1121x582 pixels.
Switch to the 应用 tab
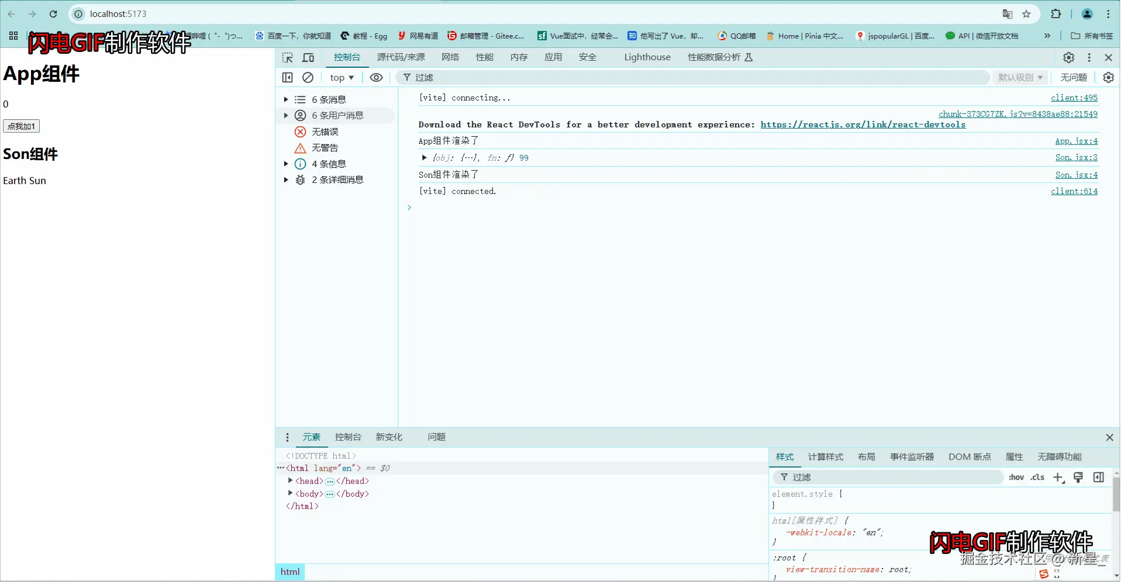pyautogui.click(x=553, y=57)
